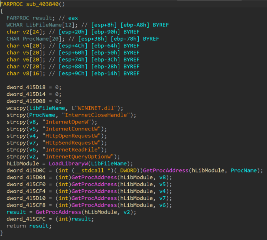Image resolution: width=267 pixels, height=240 pixels.
Task: Select the eax register comment
Action: pos(73,18)
